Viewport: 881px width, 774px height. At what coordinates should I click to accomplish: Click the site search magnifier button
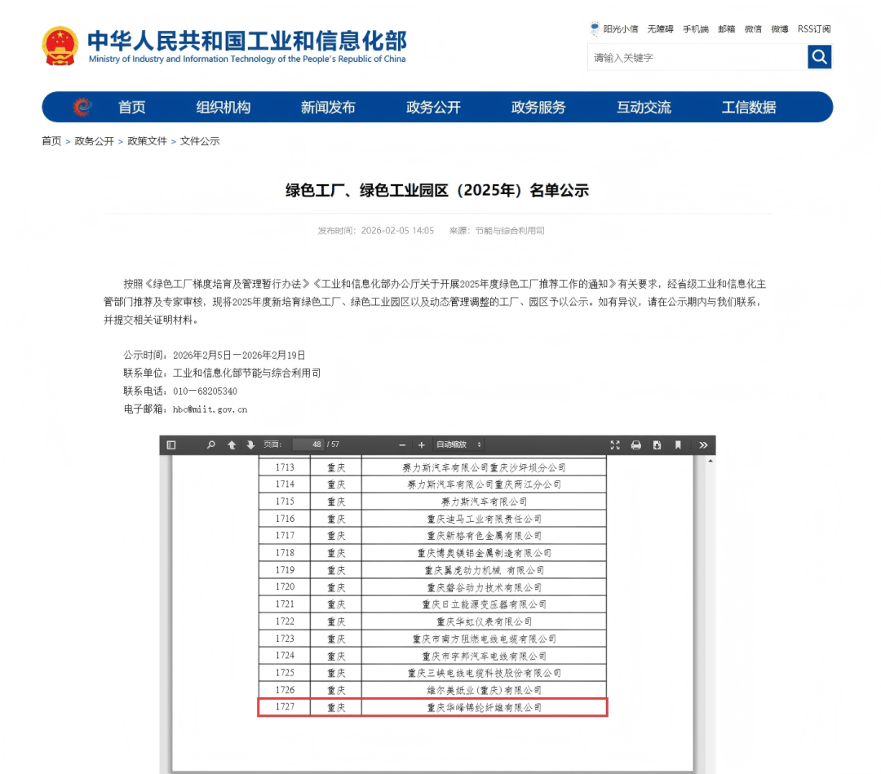[819, 57]
